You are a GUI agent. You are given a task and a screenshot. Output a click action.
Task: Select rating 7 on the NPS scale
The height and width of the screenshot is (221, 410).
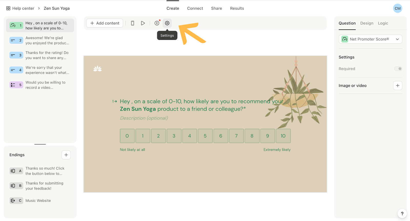pyautogui.click(x=236, y=136)
